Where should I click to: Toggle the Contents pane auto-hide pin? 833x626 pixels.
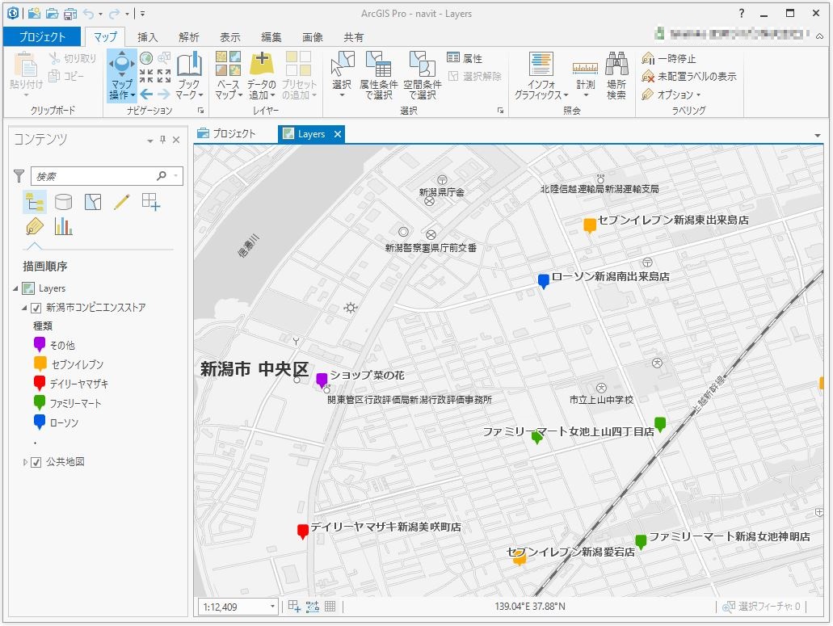[x=162, y=140]
